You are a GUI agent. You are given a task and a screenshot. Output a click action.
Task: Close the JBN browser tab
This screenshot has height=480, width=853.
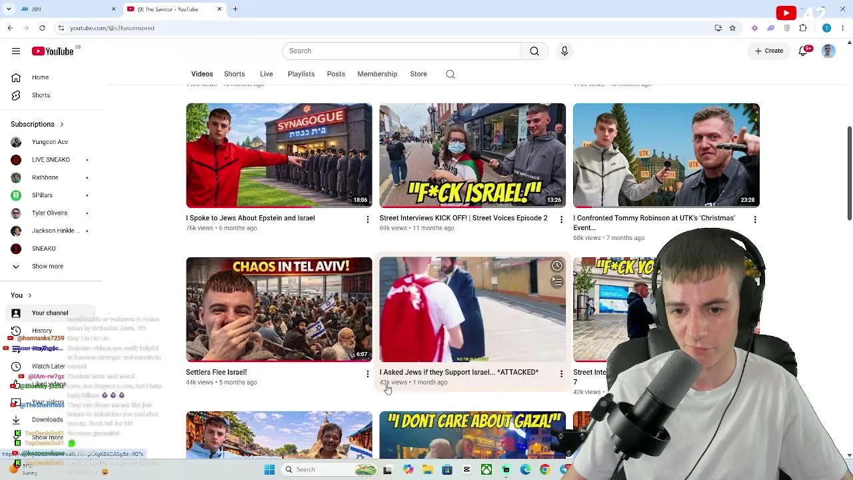[113, 9]
